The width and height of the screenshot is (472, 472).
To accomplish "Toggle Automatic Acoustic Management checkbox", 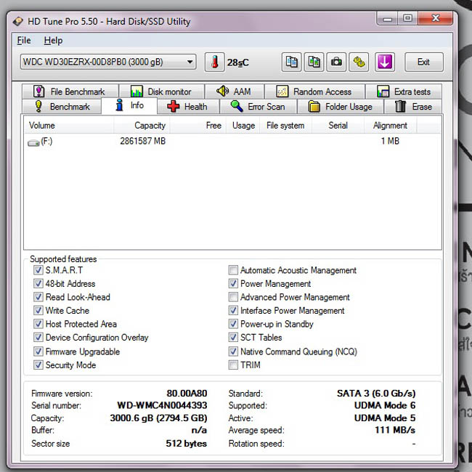I will (x=233, y=270).
